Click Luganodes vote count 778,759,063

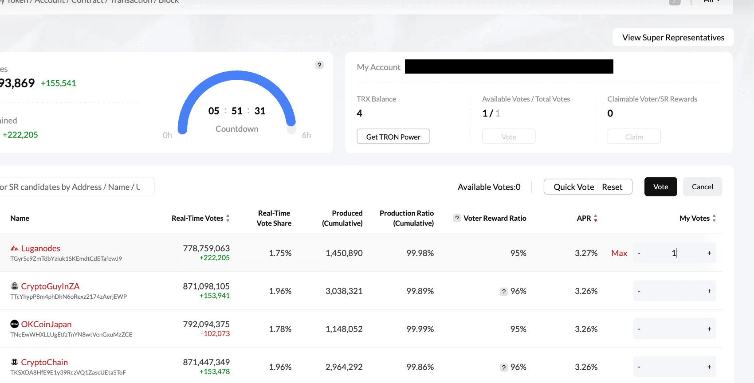(206, 248)
